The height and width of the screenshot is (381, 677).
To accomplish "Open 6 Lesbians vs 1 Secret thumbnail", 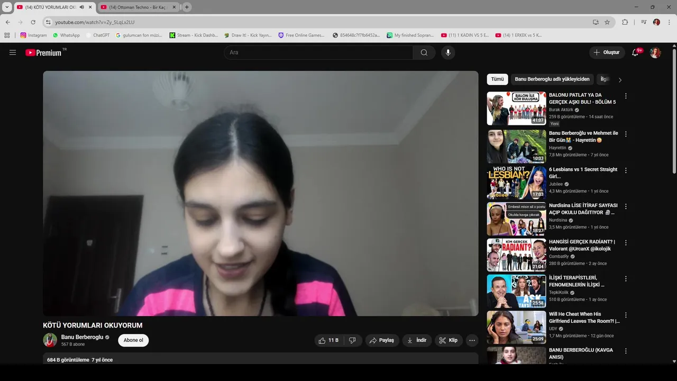I will point(516,183).
